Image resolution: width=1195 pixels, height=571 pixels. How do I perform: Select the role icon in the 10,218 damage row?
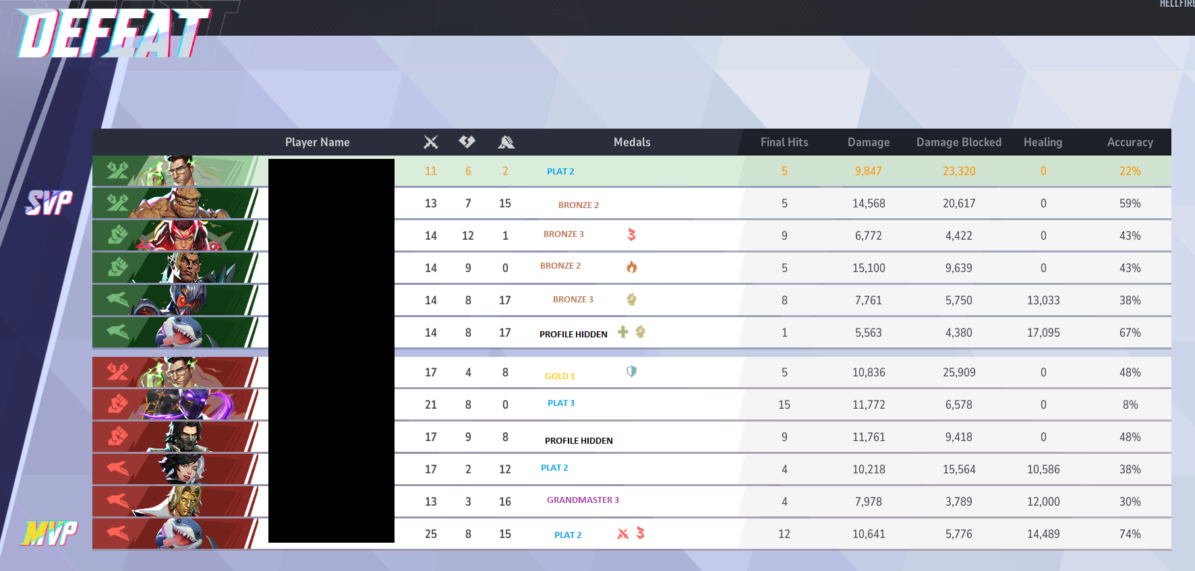click(117, 469)
